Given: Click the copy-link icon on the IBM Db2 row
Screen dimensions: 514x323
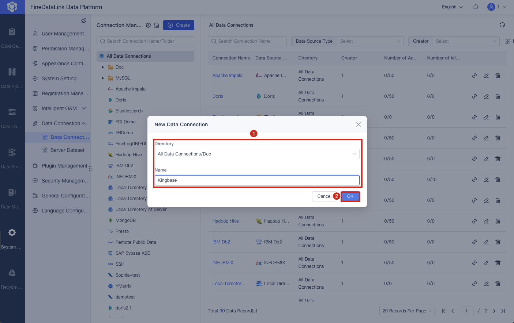Looking at the screenshot, I should tap(474, 242).
